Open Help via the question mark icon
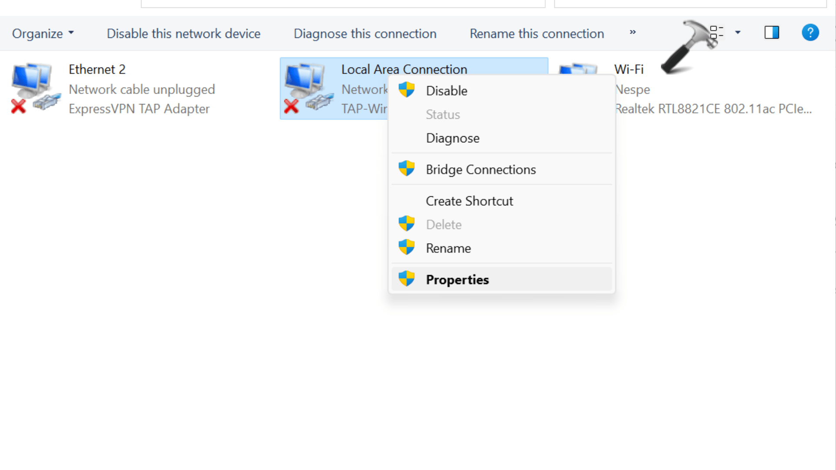The image size is (836, 470). coord(810,33)
